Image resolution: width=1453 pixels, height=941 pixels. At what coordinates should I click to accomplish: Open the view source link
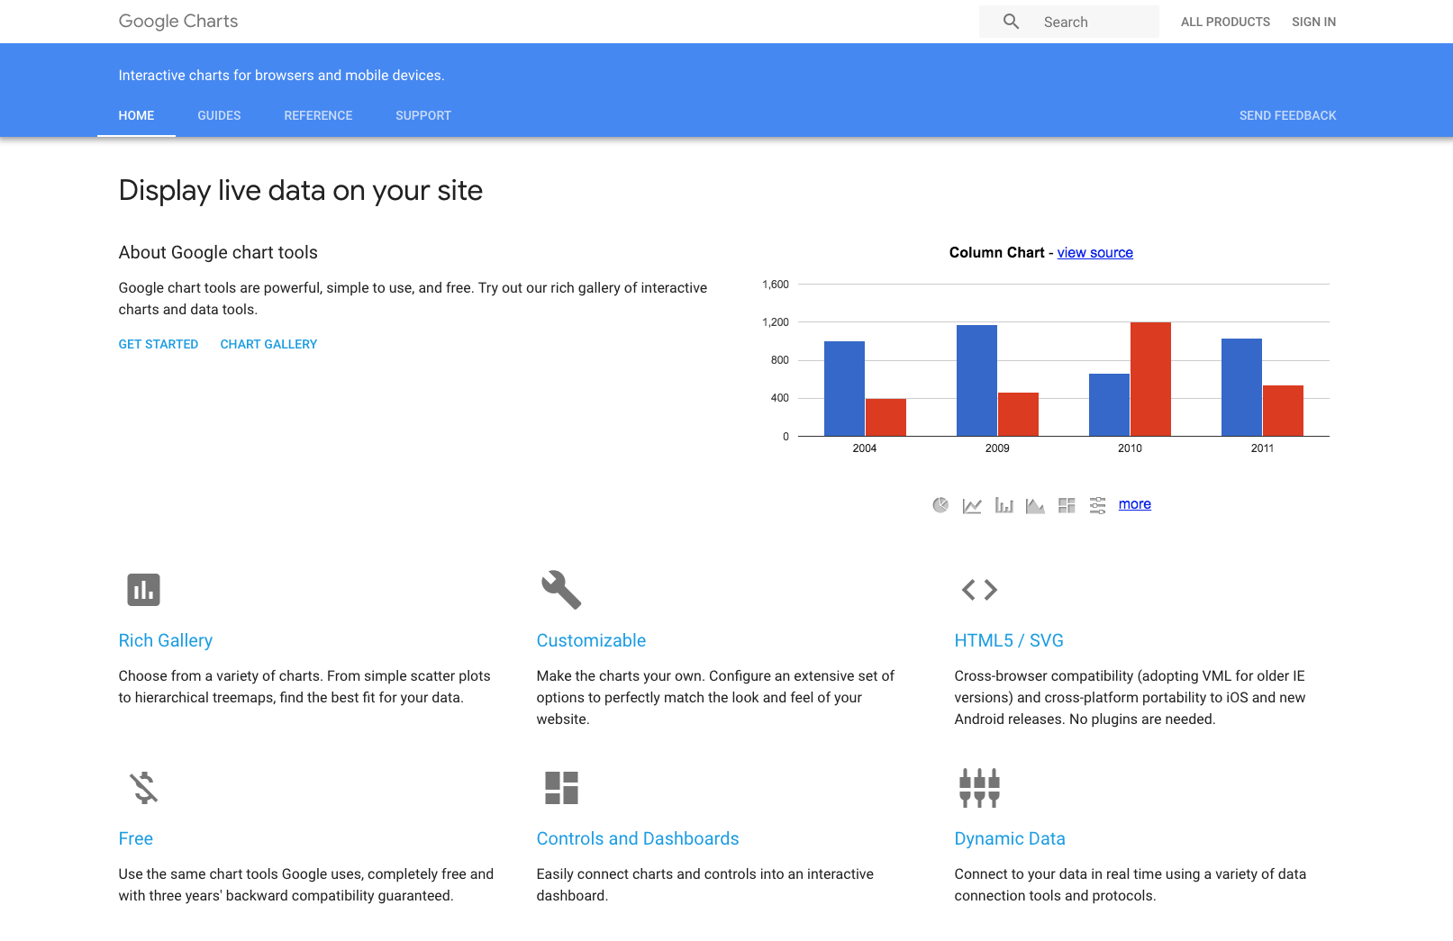(x=1094, y=253)
